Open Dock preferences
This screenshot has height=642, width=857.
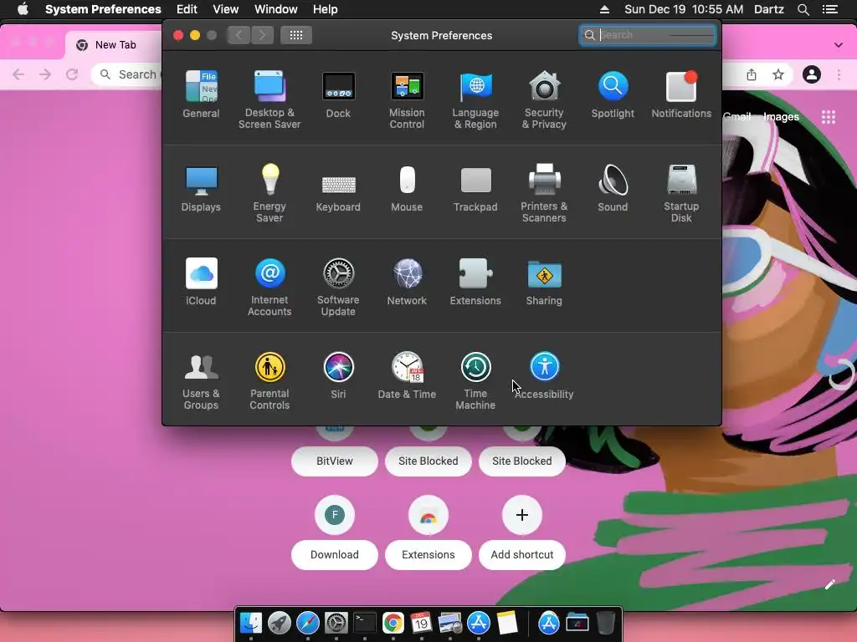pyautogui.click(x=338, y=94)
